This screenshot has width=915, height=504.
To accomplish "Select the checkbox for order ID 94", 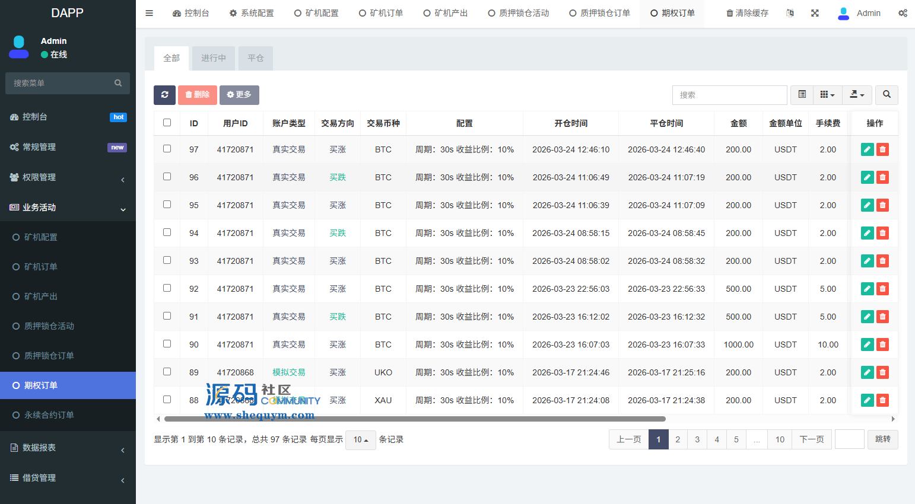I will point(167,232).
